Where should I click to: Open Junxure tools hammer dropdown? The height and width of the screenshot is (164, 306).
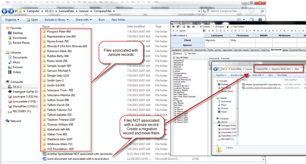[178, 27]
